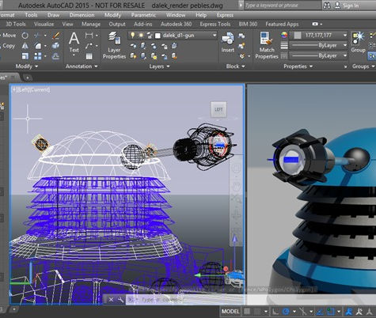Toggle snap mode in status bar

pyautogui.click(x=257, y=312)
